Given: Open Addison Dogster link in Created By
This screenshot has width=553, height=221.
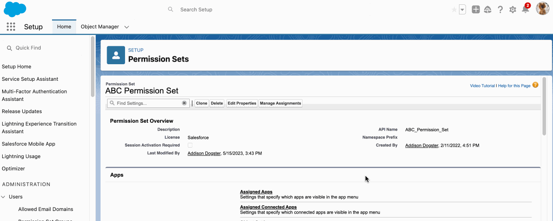Looking at the screenshot, I should (422, 145).
